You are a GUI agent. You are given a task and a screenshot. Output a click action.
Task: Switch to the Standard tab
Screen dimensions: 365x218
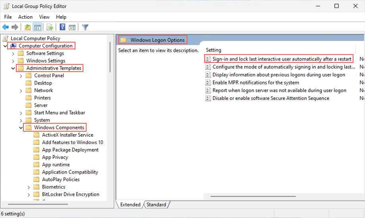pyautogui.click(x=156, y=204)
